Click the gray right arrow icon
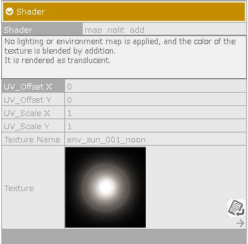The width and height of the screenshot is (248, 244). 240,223
